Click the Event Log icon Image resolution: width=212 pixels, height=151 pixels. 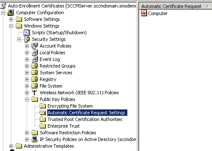tap(35, 59)
